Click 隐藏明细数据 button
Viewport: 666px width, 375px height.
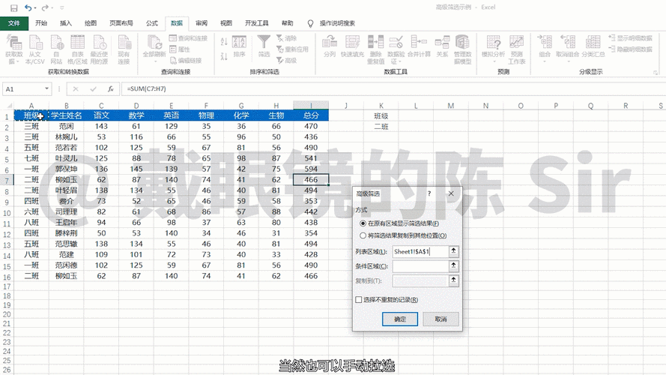[630, 49]
